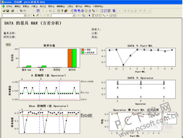Open the second toolbar combo box dropdown
183x138 pixels.
(74, 15)
